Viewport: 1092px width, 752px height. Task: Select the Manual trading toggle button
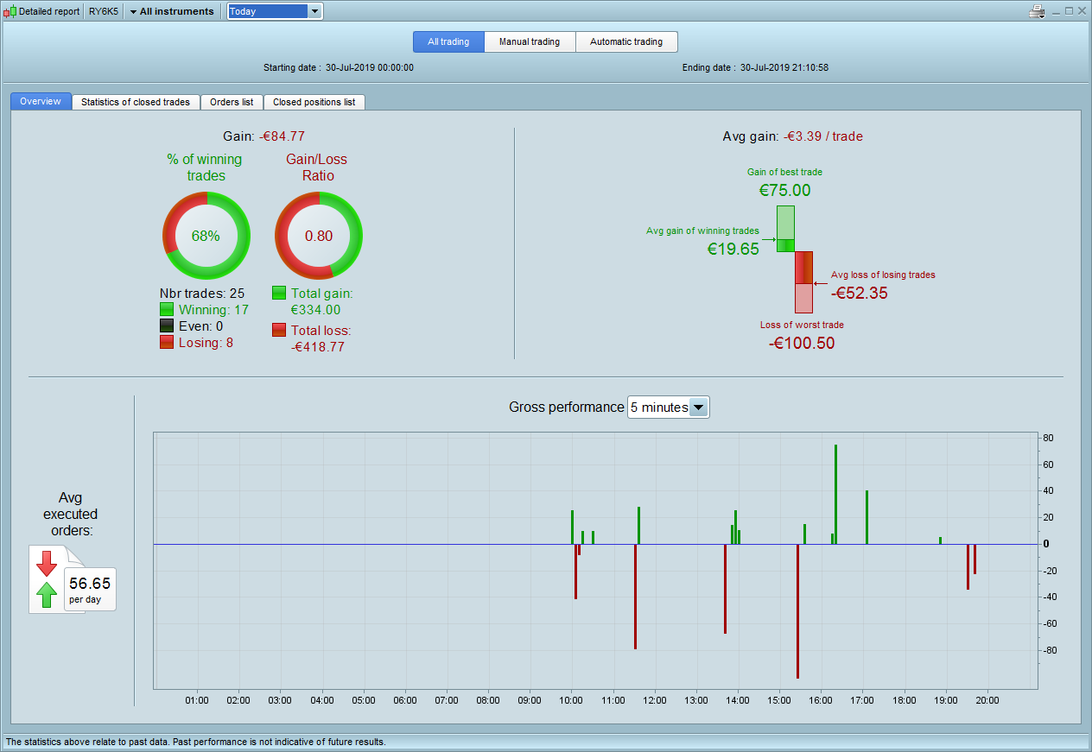(530, 41)
